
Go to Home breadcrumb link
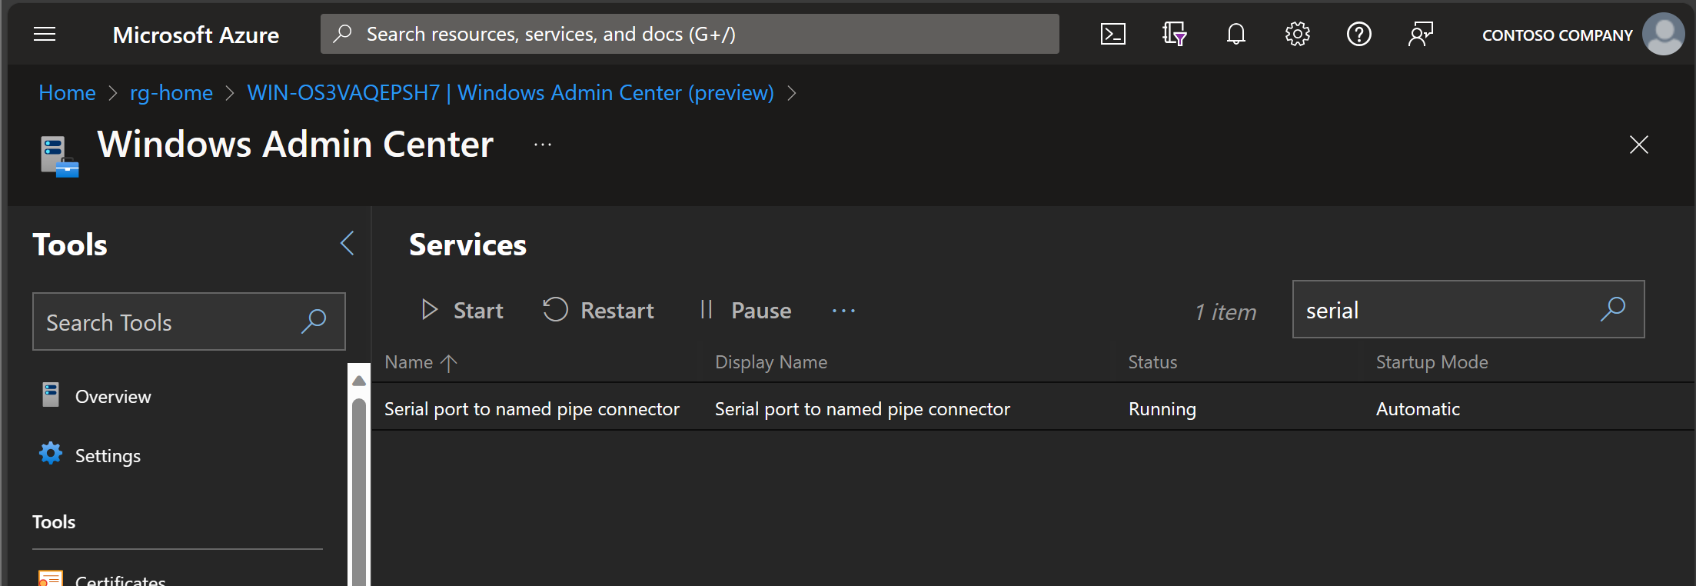[x=67, y=93]
